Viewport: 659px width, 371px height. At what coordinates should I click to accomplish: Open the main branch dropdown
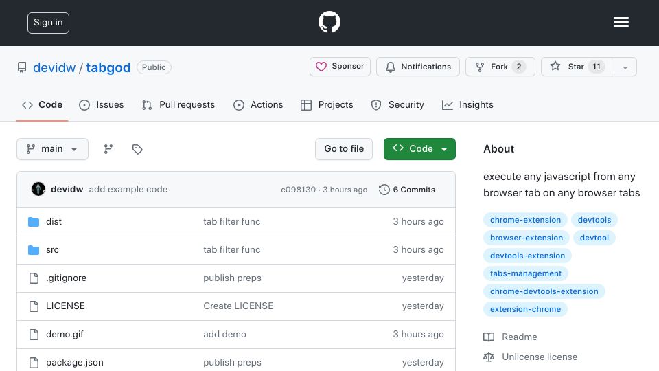tap(53, 149)
